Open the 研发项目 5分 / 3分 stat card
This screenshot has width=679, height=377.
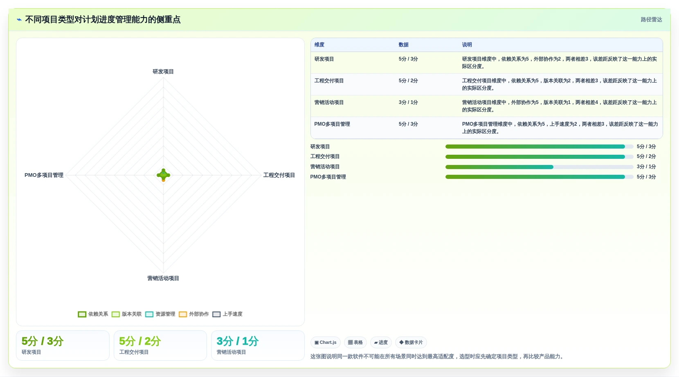[63, 345]
